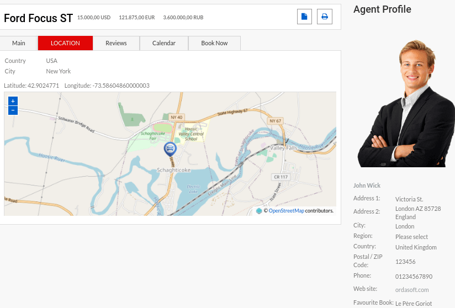Image resolution: width=455 pixels, height=308 pixels.
Task: Click the Ford Focus ST title
Action: click(x=38, y=18)
